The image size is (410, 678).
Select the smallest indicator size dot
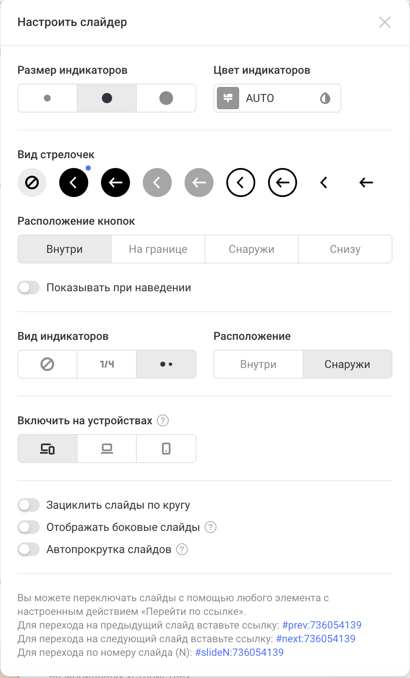point(47,98)
